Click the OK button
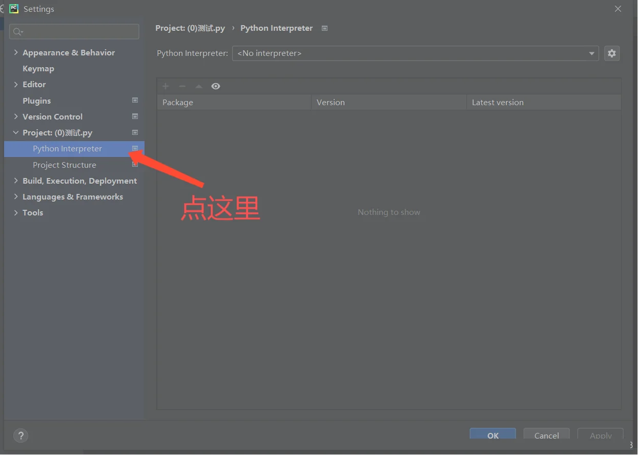This screenshot has width=638, height=455. 493,434
